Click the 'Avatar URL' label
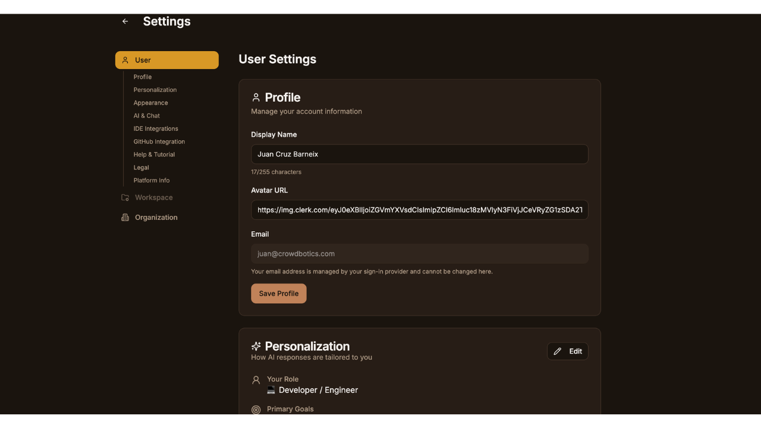 tap(269, 190)
